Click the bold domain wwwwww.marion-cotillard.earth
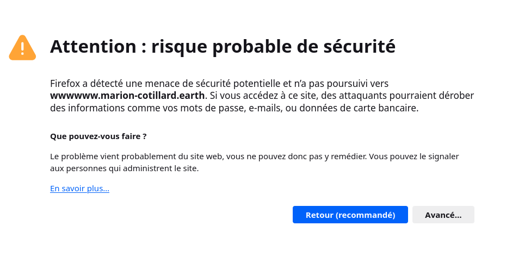 [x=128, y=96]
